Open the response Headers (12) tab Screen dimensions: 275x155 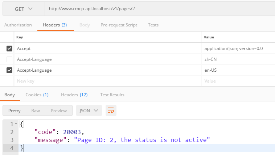click(74, 95)
